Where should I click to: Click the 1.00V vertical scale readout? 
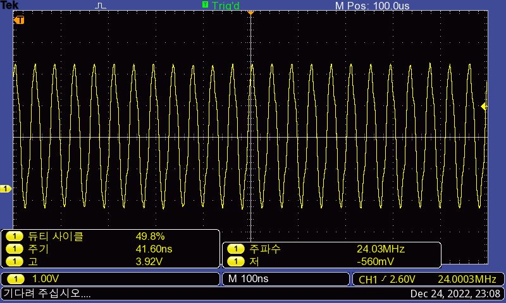tap(46, 279)
